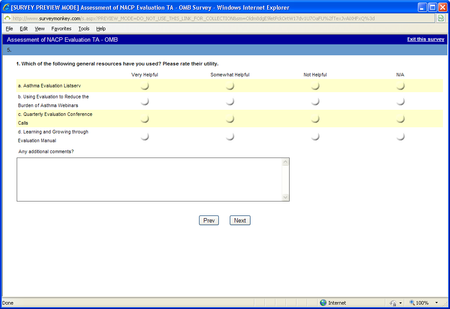The width and height of the screenshot is (450, 309).
Task: Open the Help menu
Action: [x=101, y=29]
